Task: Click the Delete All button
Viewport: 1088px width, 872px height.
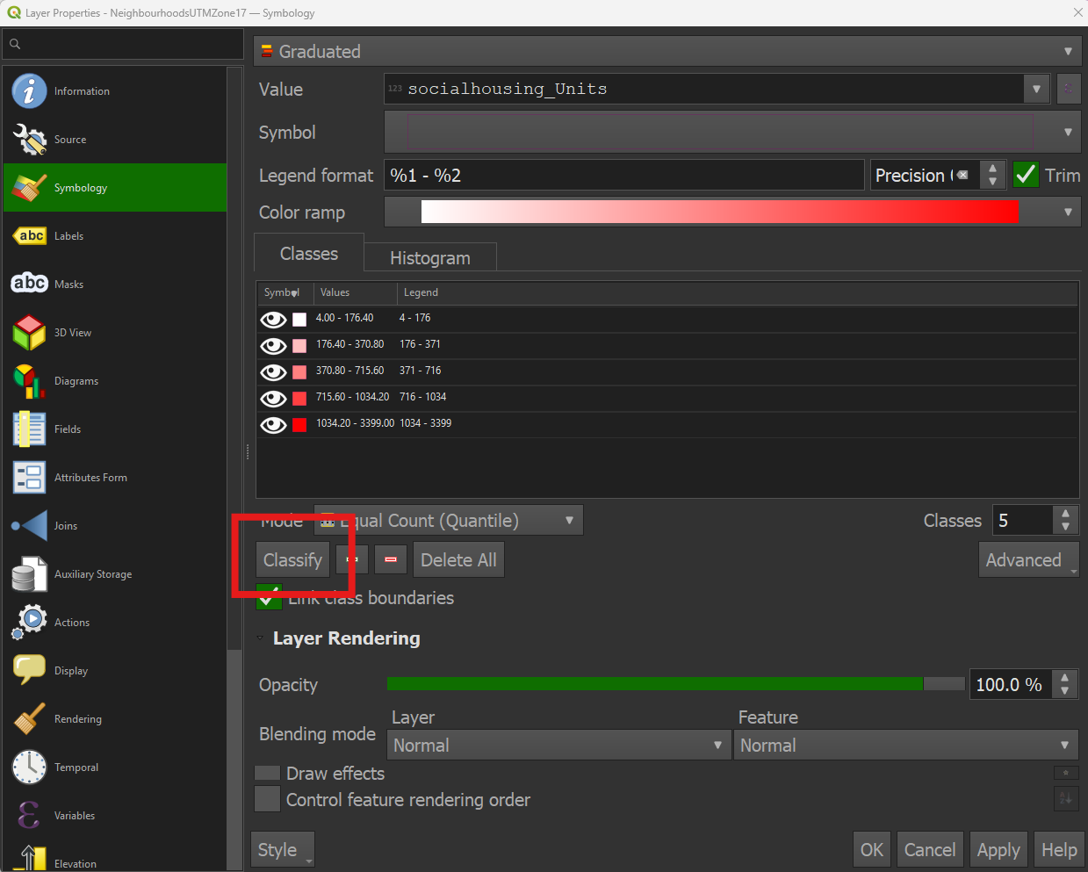Action: [x=458, y=560]
